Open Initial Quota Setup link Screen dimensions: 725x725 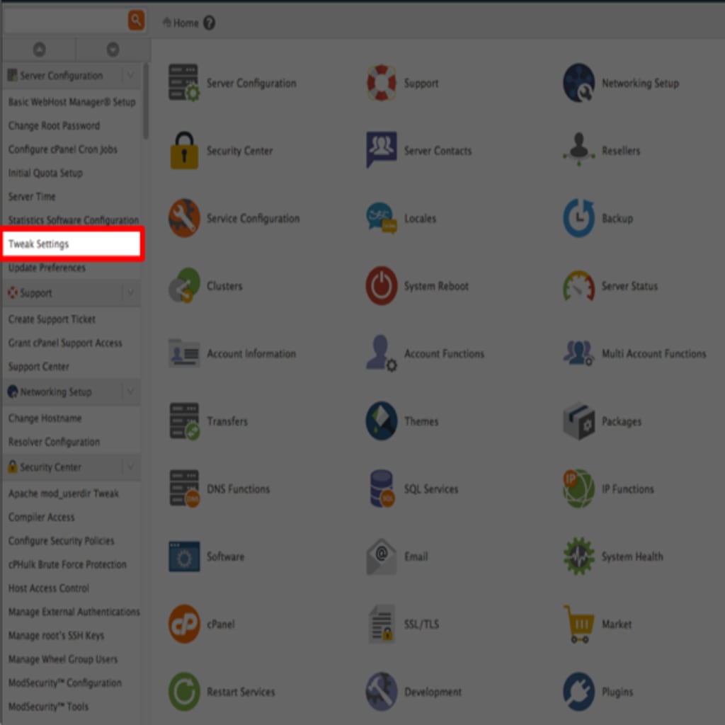click(x=45, y=173)
